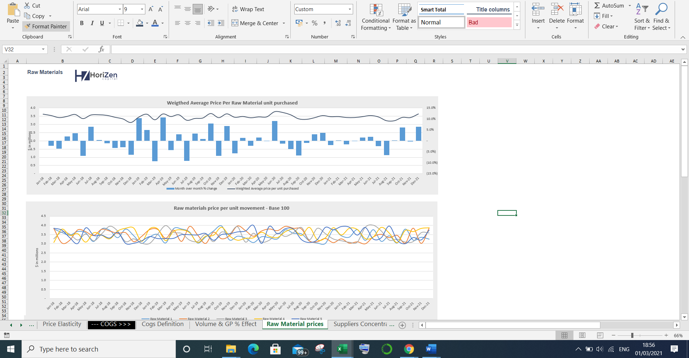Collapse the ribbon with the chevron

[683, 37]
